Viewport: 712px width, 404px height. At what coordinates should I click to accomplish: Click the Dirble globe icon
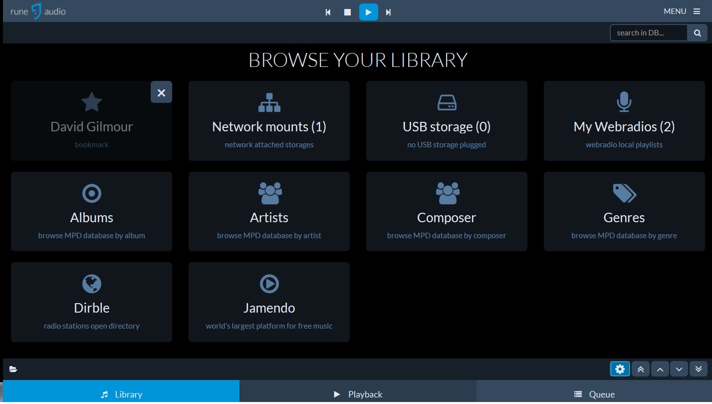tap(92, 284)
